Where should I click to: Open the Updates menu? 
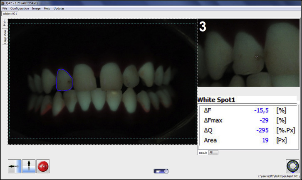pyautogui.click(x=59, y=8)
